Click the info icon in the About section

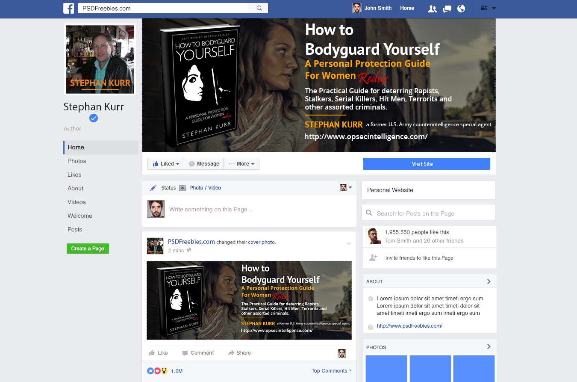point(371,299)
